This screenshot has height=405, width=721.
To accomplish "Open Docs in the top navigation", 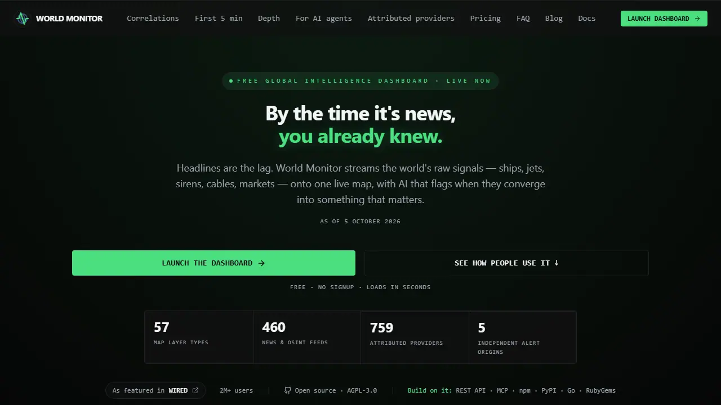I will tap(587, 19).
